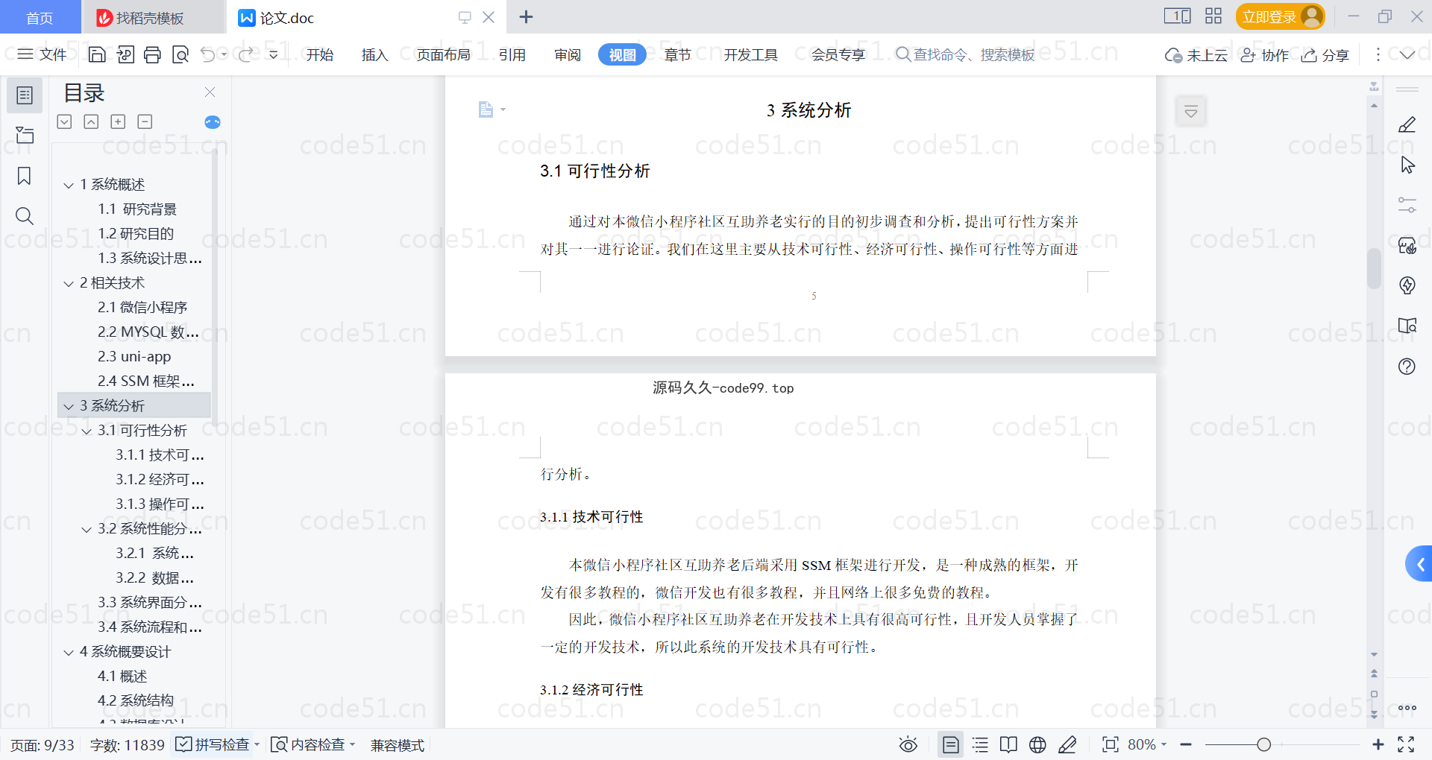This screenshot has height=760, width=1432.
Task: Adjust the zoom slider handle
Action: click(x=1263, y=744)
